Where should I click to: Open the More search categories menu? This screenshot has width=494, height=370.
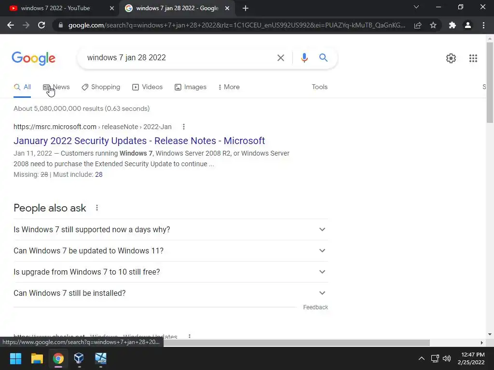click(229, 87)
